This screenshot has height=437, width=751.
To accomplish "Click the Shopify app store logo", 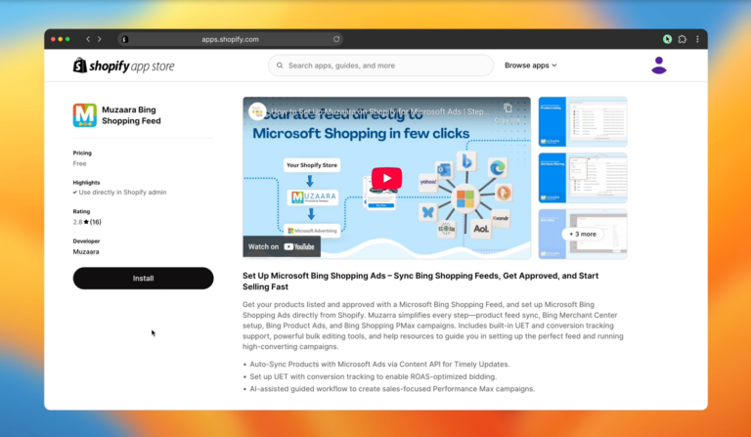I will click(123, 66).
